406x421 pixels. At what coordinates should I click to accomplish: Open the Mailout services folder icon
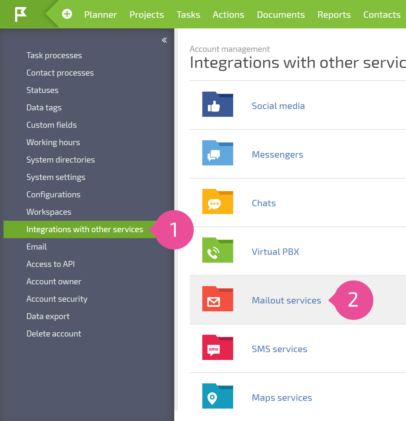click(218, 299)
